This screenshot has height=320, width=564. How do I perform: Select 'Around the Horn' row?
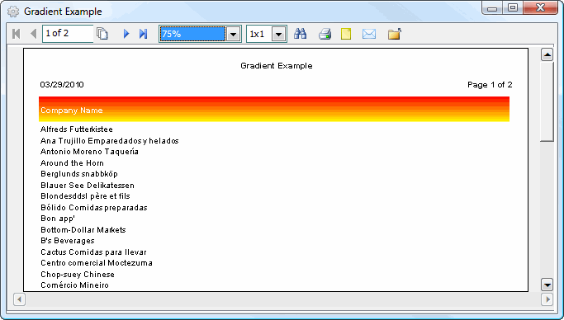[72, 163]
